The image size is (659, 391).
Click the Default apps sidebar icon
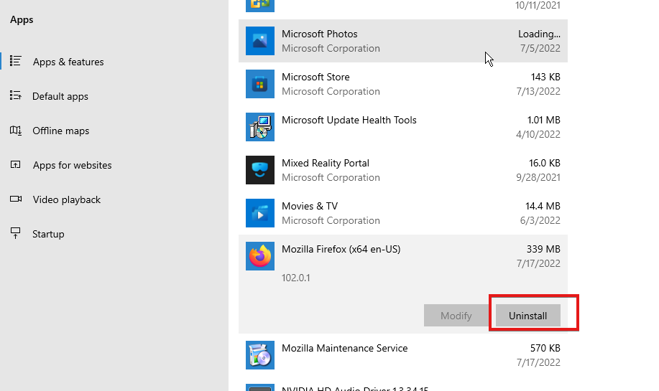point(16,95)
